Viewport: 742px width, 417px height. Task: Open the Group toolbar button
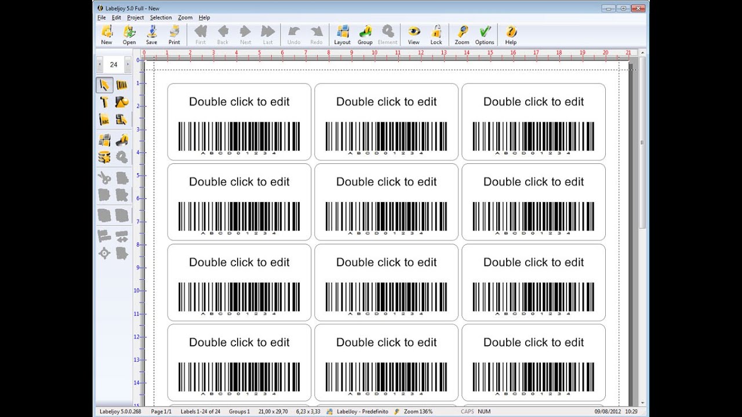pyautogui.click(x=365, y=35)
